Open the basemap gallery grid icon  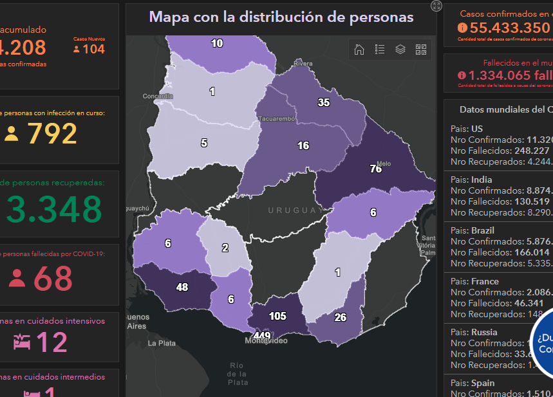[421, 50]
